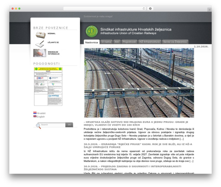Open article about 900 milijuna eura pruga
The width and height of the screenshot is (221, 187).
[136, 123]
